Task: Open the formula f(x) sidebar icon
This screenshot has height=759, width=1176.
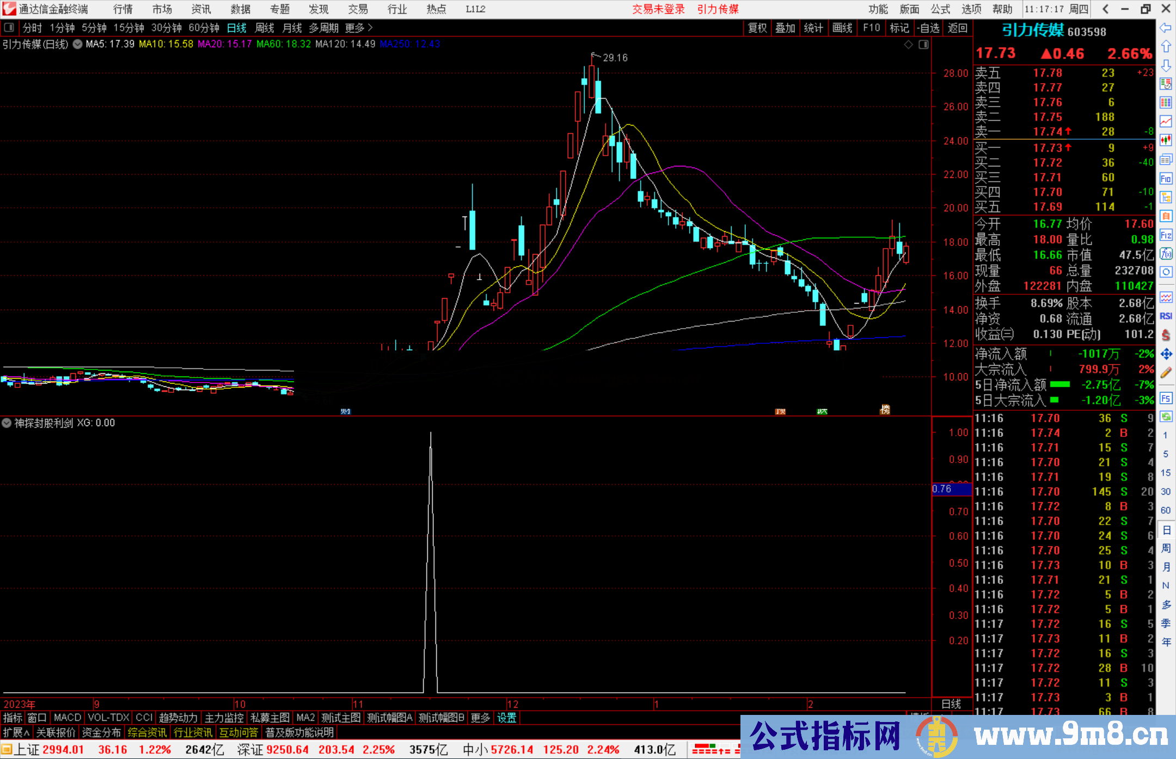Action: (1166, 254)
